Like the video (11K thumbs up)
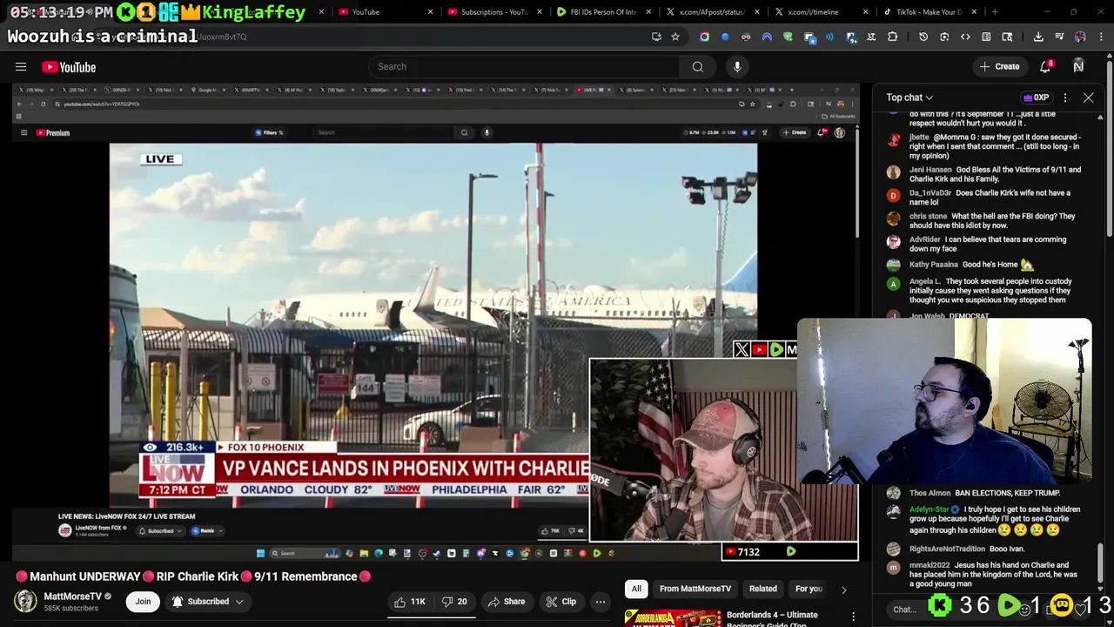1114x627 pixels. click(409, 602)
